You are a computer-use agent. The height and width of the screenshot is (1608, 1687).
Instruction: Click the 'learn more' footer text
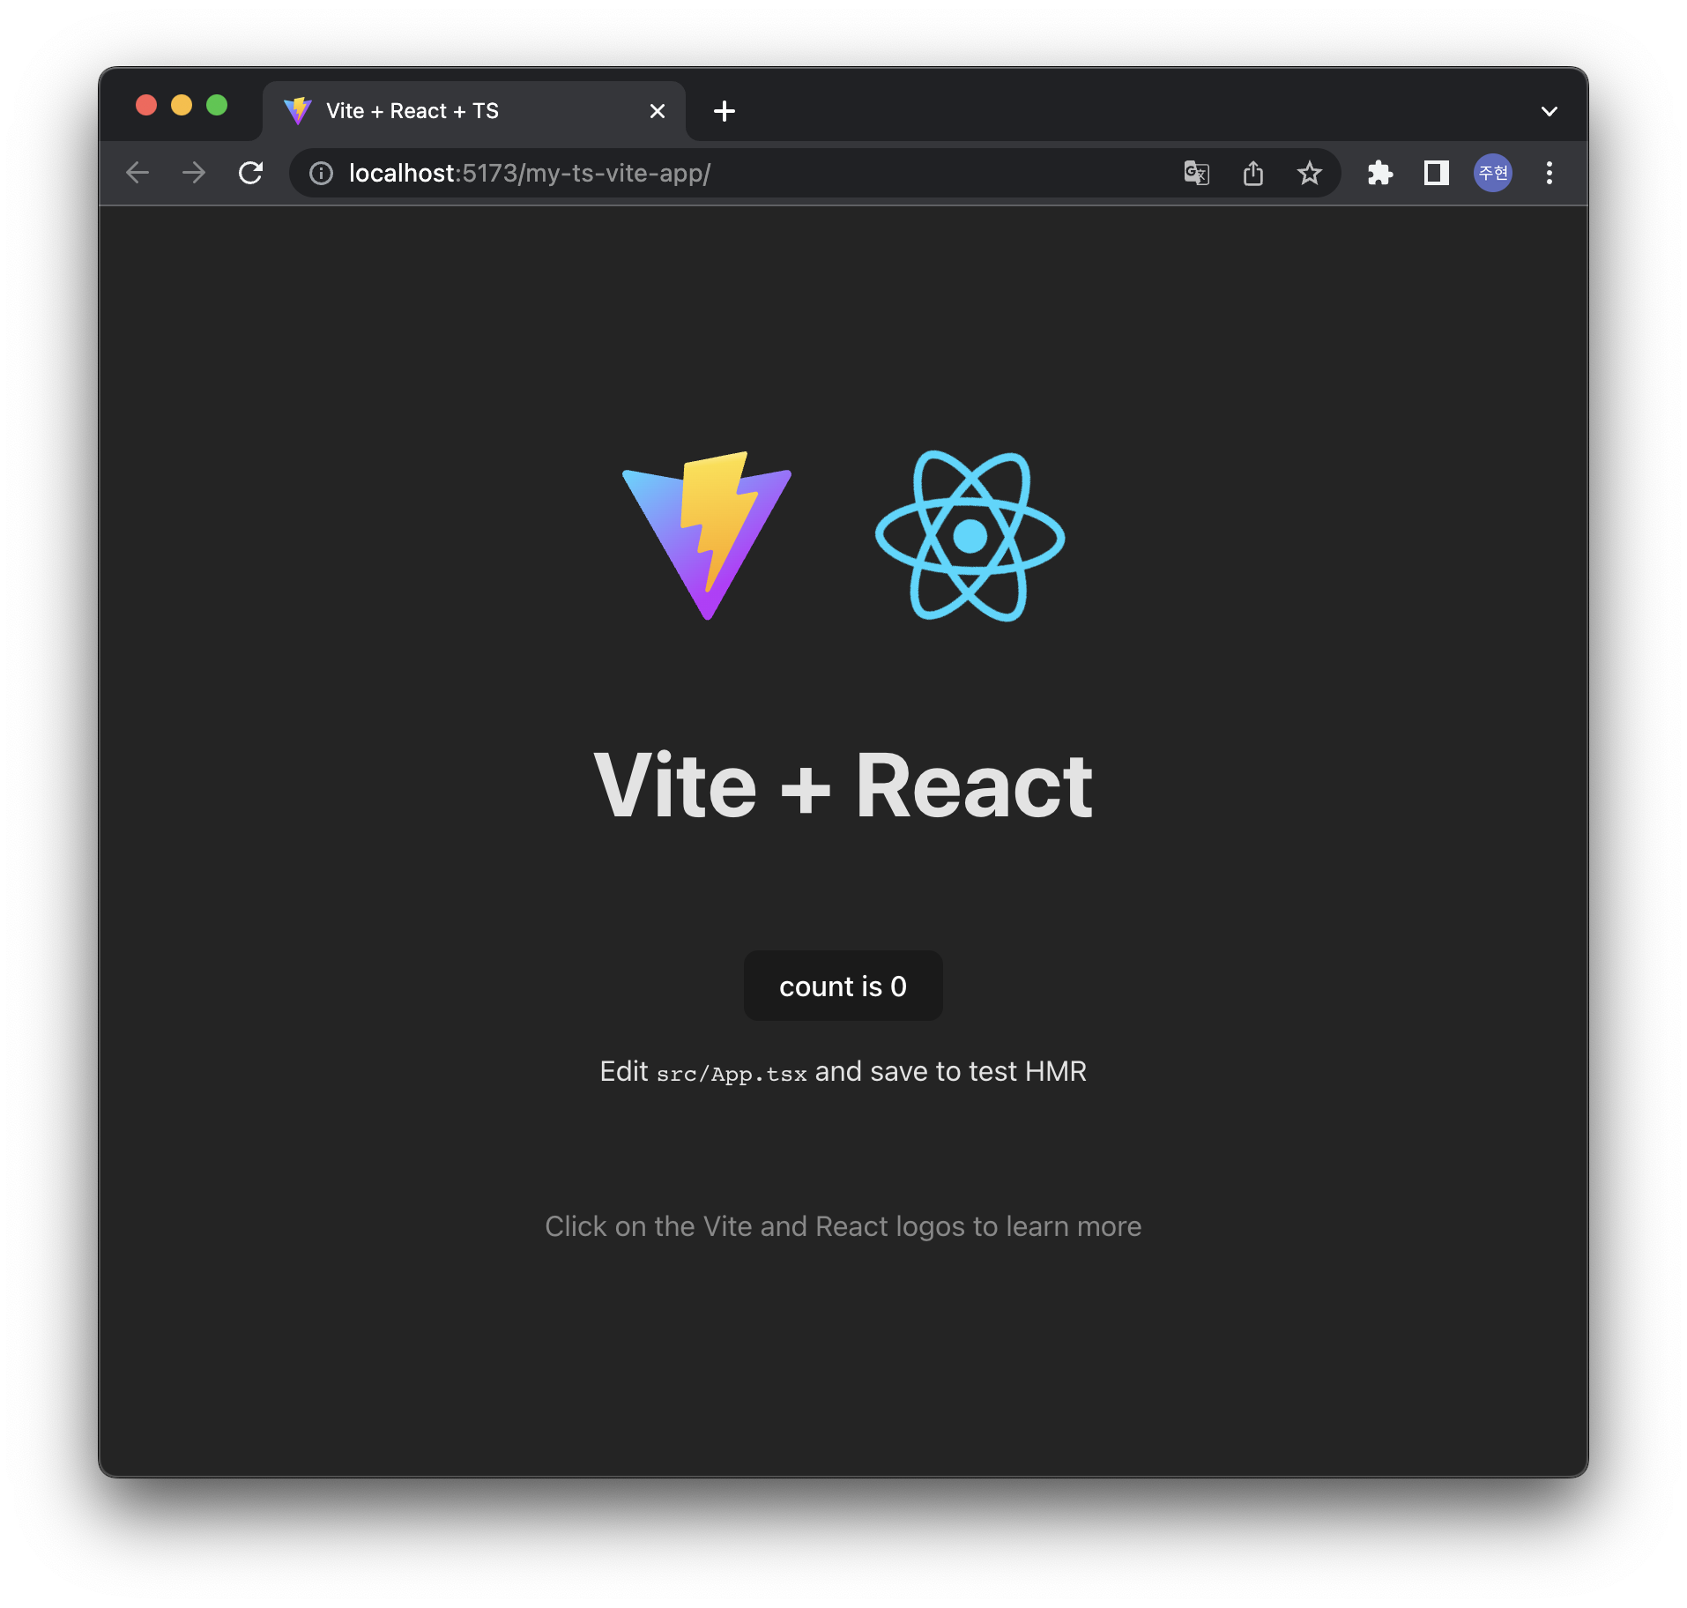pyautogui.click(x=1074, y=1226)
